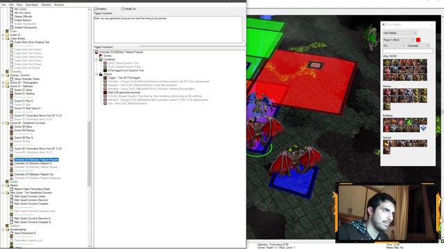
Task: Click the Codex UI folder icon
Action: (x=8, y=35)
